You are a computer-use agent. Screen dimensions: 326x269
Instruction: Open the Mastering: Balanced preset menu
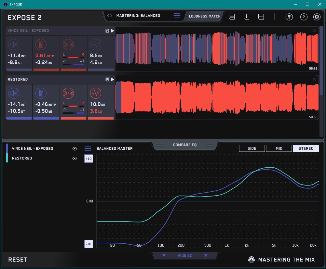point(138,16)
